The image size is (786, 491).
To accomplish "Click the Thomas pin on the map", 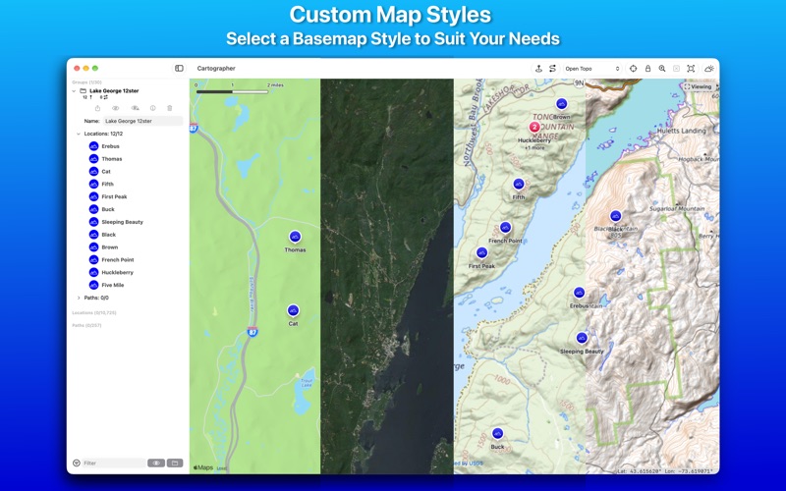I will [295, 237].
